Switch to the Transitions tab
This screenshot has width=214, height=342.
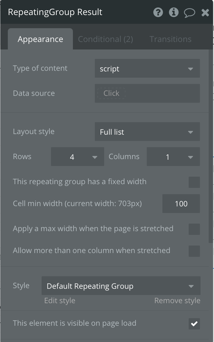(171, 39)
